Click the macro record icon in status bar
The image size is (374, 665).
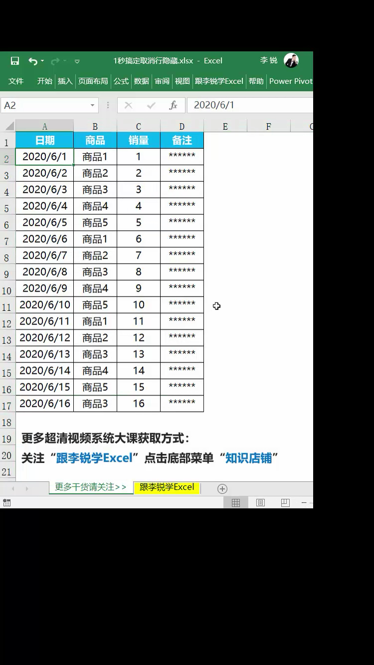coord(6,503)
